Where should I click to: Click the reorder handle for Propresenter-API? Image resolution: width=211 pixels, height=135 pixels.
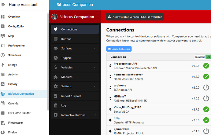point(110,66)
